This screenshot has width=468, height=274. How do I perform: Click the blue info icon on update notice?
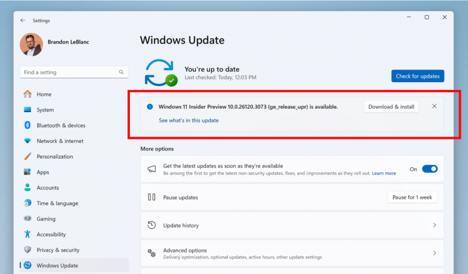[150, 107]
